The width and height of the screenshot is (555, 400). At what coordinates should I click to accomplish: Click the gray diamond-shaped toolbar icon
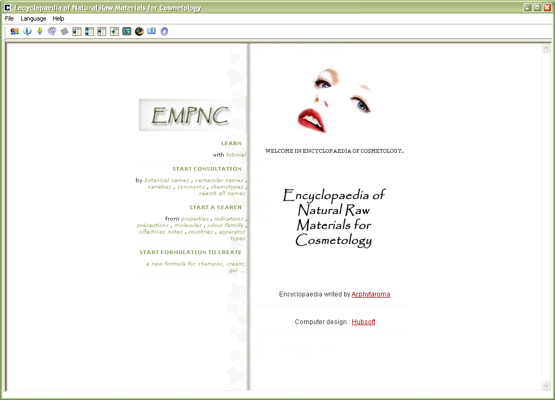point(64,31)
